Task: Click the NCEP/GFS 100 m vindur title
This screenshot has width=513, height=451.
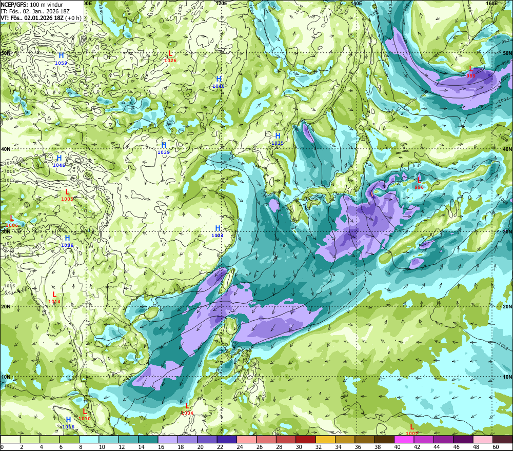Action: click(32, 5)
